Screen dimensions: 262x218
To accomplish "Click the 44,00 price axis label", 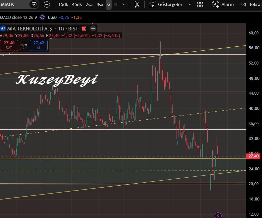I will (253, 93).
